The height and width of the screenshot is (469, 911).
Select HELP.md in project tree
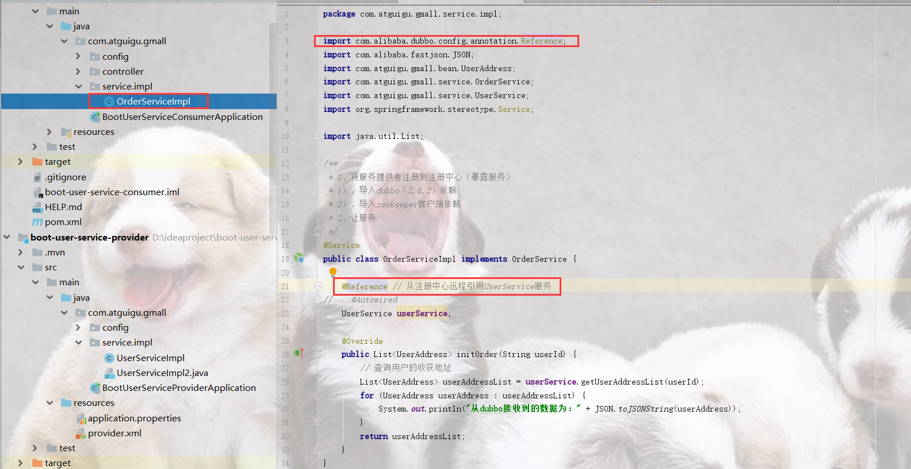63,207
